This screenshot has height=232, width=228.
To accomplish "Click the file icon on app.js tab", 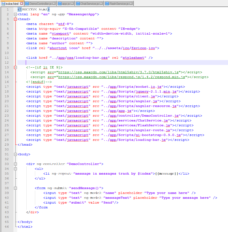I will (x=60, y=3).
